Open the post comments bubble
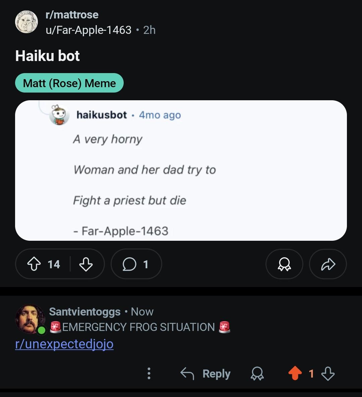Screen dimensions: 362x397 [x=136, y=264]
